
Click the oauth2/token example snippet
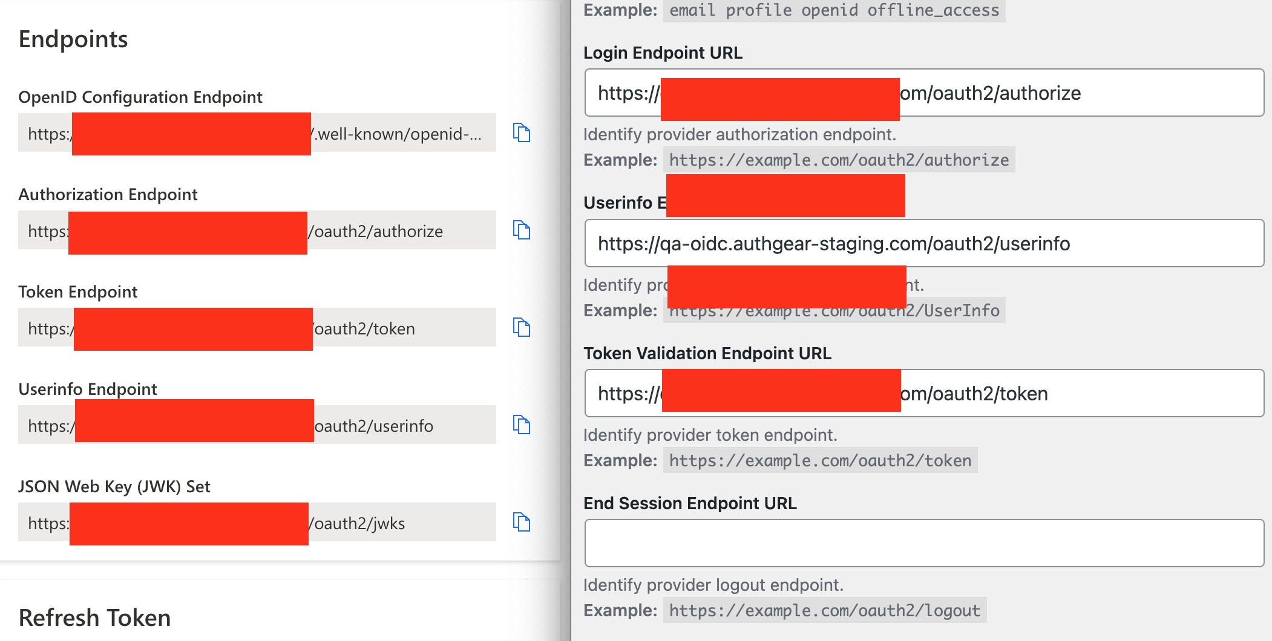click(x=819, y=460)
